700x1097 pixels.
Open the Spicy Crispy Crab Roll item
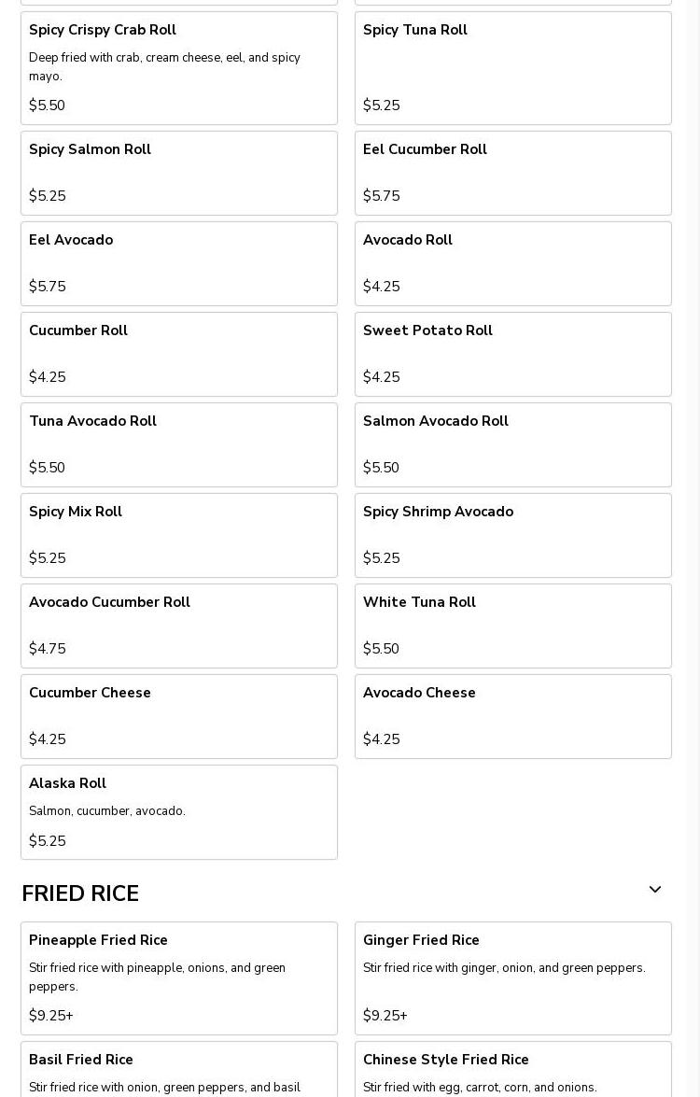pyautogui.click(x=179, y=68)
